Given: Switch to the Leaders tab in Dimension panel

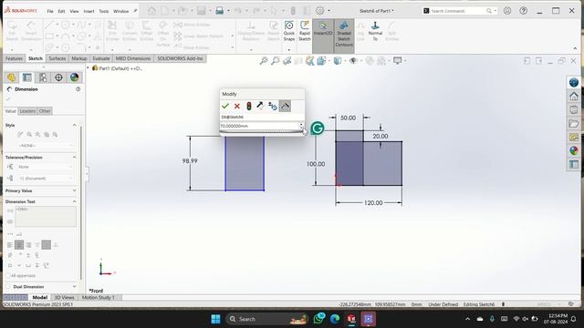Looking at the screenshot, I should click(27, 111).
